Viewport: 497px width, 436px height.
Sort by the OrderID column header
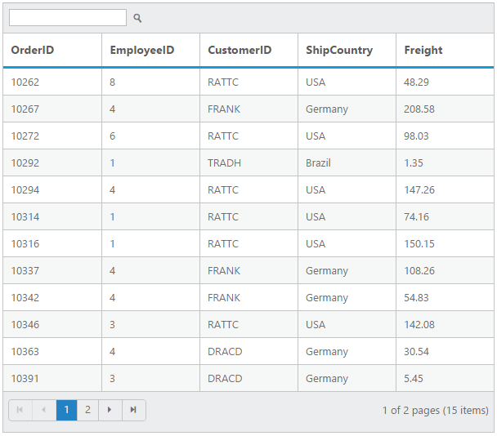[33, 50]
